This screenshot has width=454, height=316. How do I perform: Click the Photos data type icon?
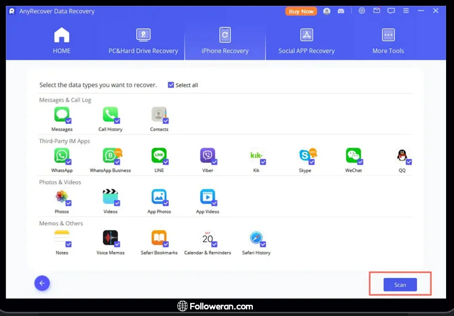pos(61,196)
